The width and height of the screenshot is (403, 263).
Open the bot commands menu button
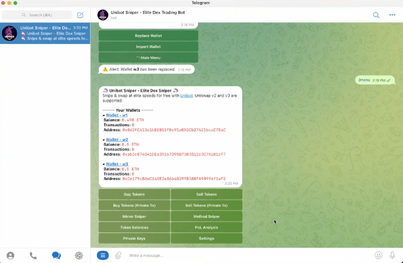[103, 255]
